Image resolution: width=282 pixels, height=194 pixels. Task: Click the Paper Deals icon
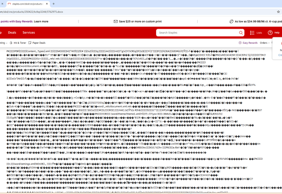30,43
